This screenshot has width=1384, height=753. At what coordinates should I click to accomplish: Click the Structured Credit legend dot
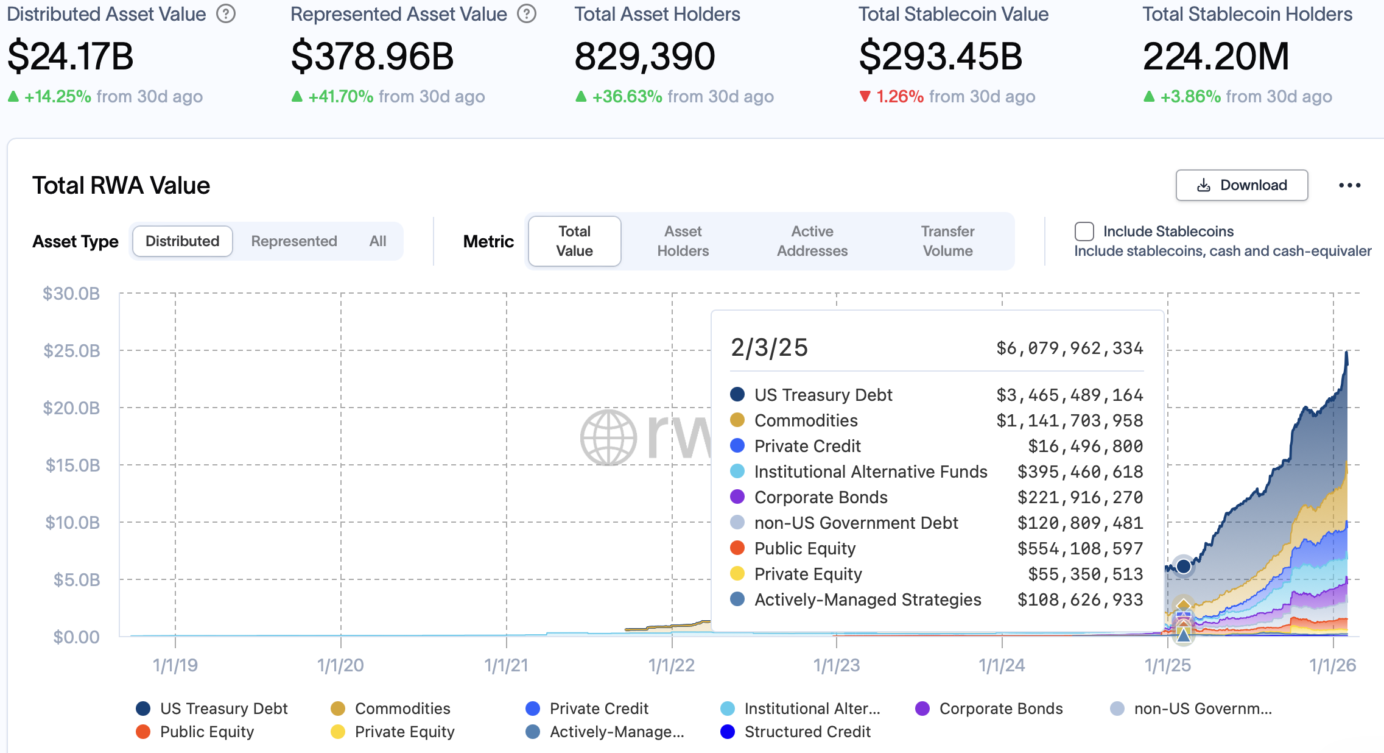tap(726, 732)
